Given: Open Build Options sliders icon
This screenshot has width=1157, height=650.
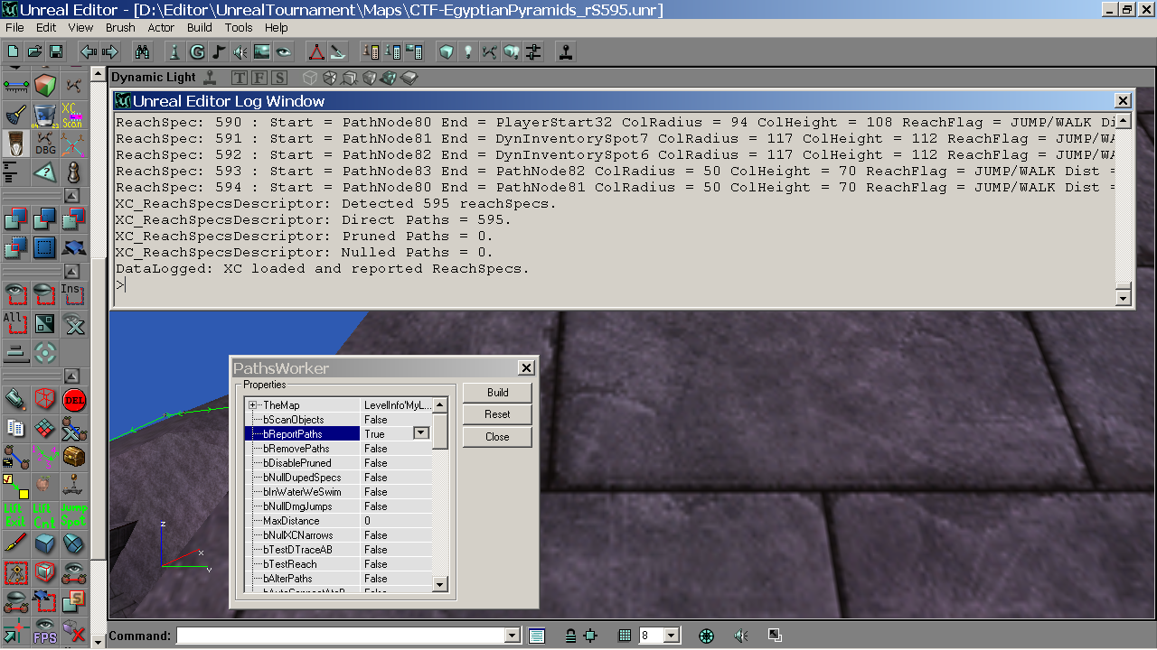Looking at the screenshot, I should pos(533,51).
